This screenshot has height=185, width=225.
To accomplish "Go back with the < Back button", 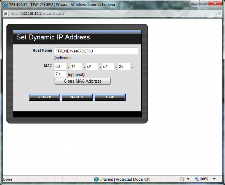I will pyautogui.click(x=45, y=97).
